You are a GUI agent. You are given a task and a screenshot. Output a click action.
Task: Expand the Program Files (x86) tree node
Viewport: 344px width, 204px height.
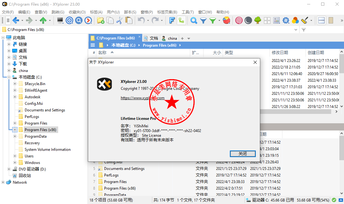tap(15, 130)
